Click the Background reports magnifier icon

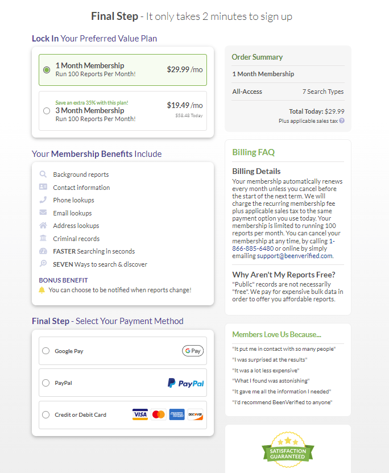43,175
